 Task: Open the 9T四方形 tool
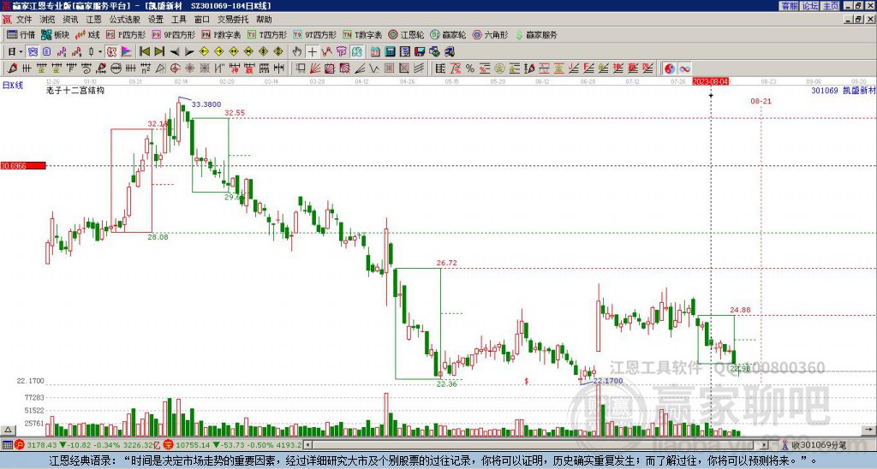tap(314, 34)
